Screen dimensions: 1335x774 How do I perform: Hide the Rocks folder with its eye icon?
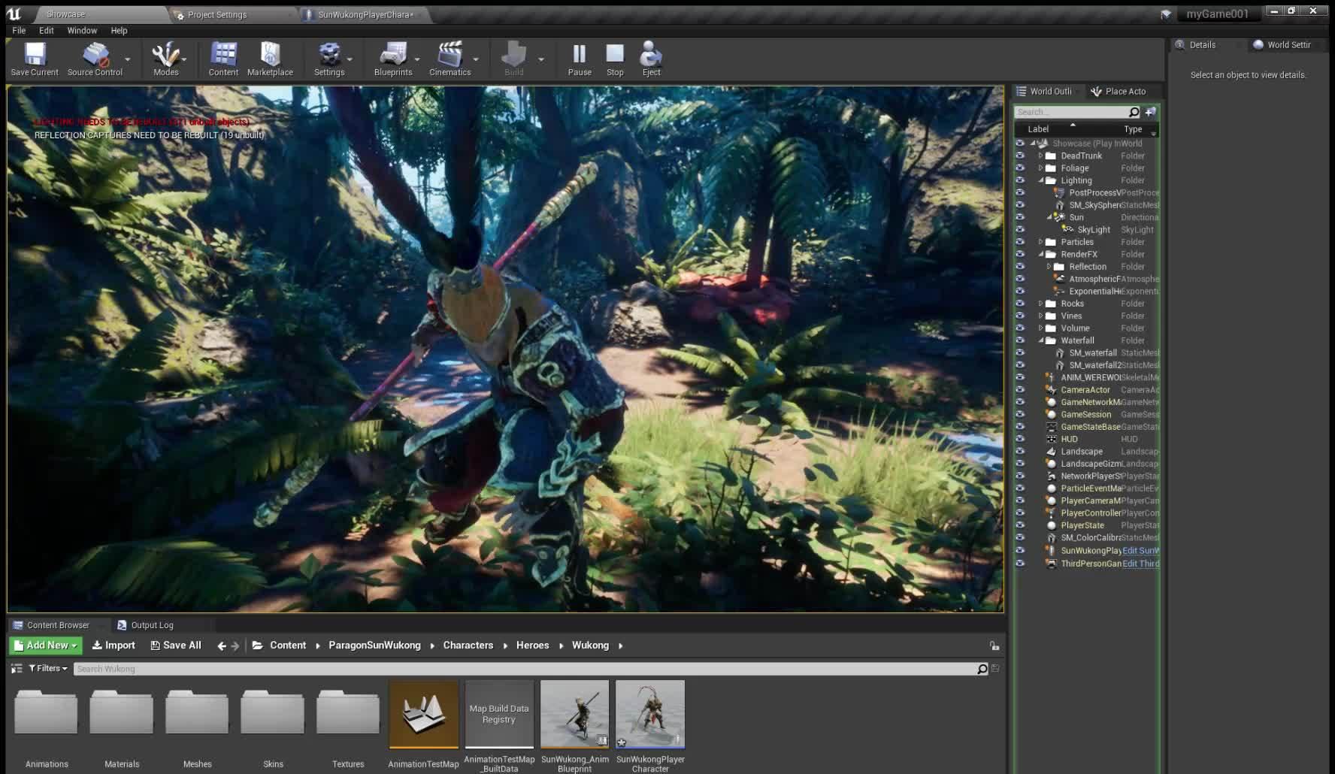(x=1020, y=304)
